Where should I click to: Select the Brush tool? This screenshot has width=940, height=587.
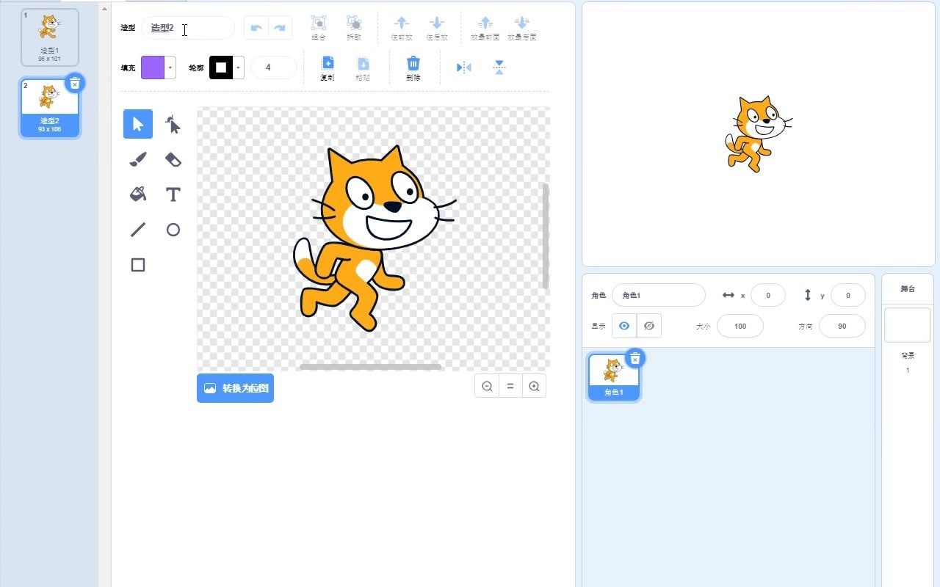(x=138, y=159)
